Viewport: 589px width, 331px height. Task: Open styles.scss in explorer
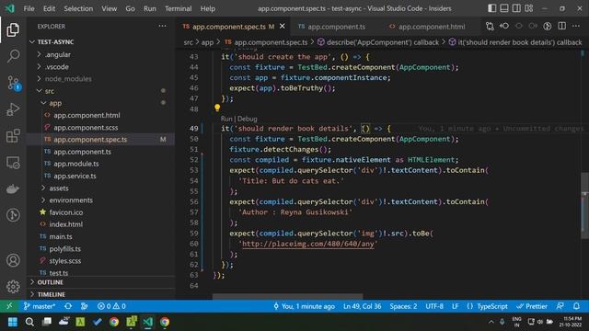click(x=100, y=261)
